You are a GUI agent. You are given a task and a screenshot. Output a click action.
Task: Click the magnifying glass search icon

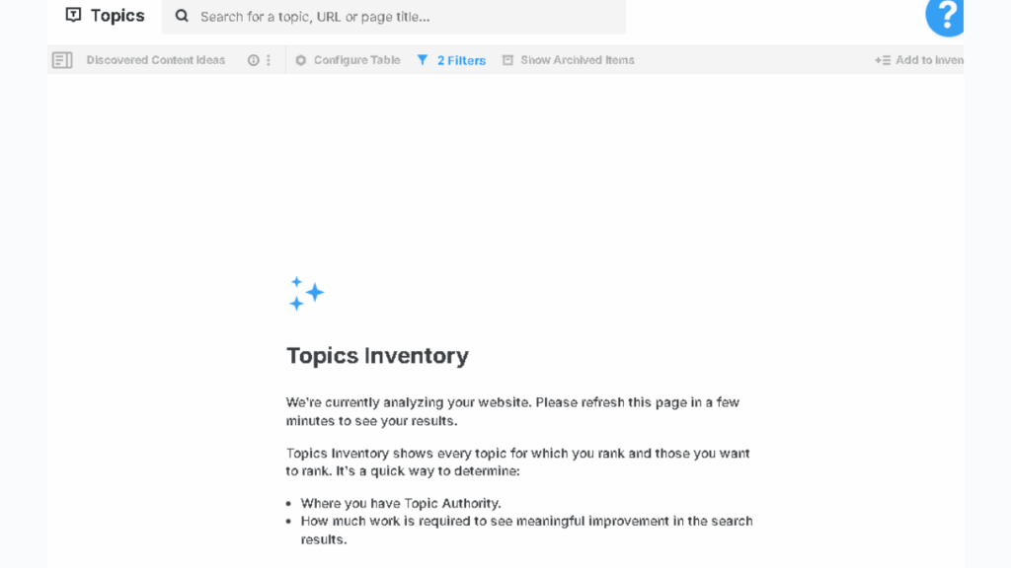pos(181,16)
